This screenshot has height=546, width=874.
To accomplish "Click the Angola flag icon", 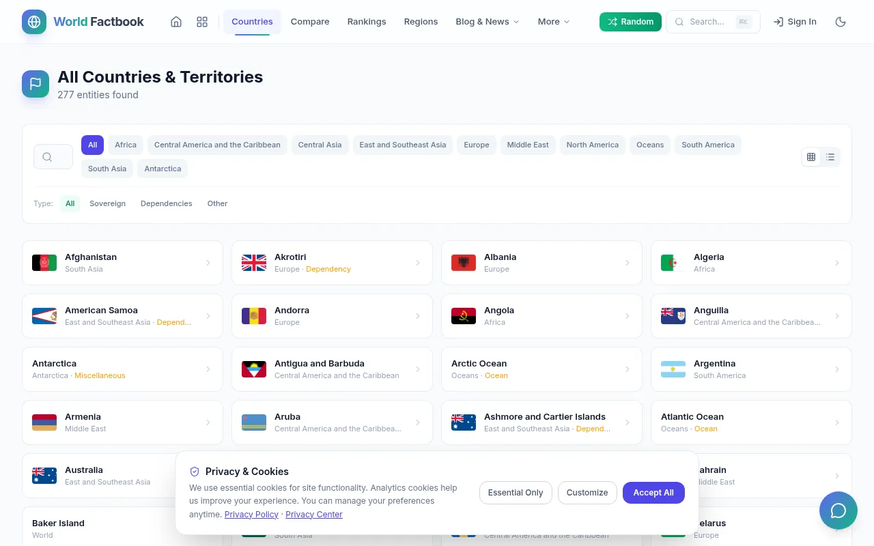I will point(464,316).
